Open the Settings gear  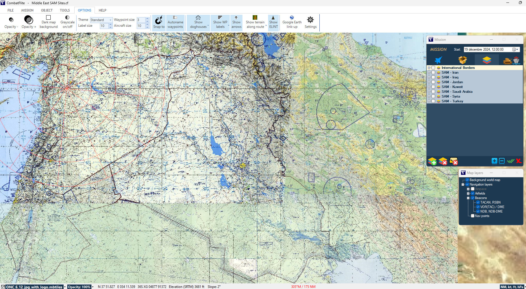click(310, 22)
